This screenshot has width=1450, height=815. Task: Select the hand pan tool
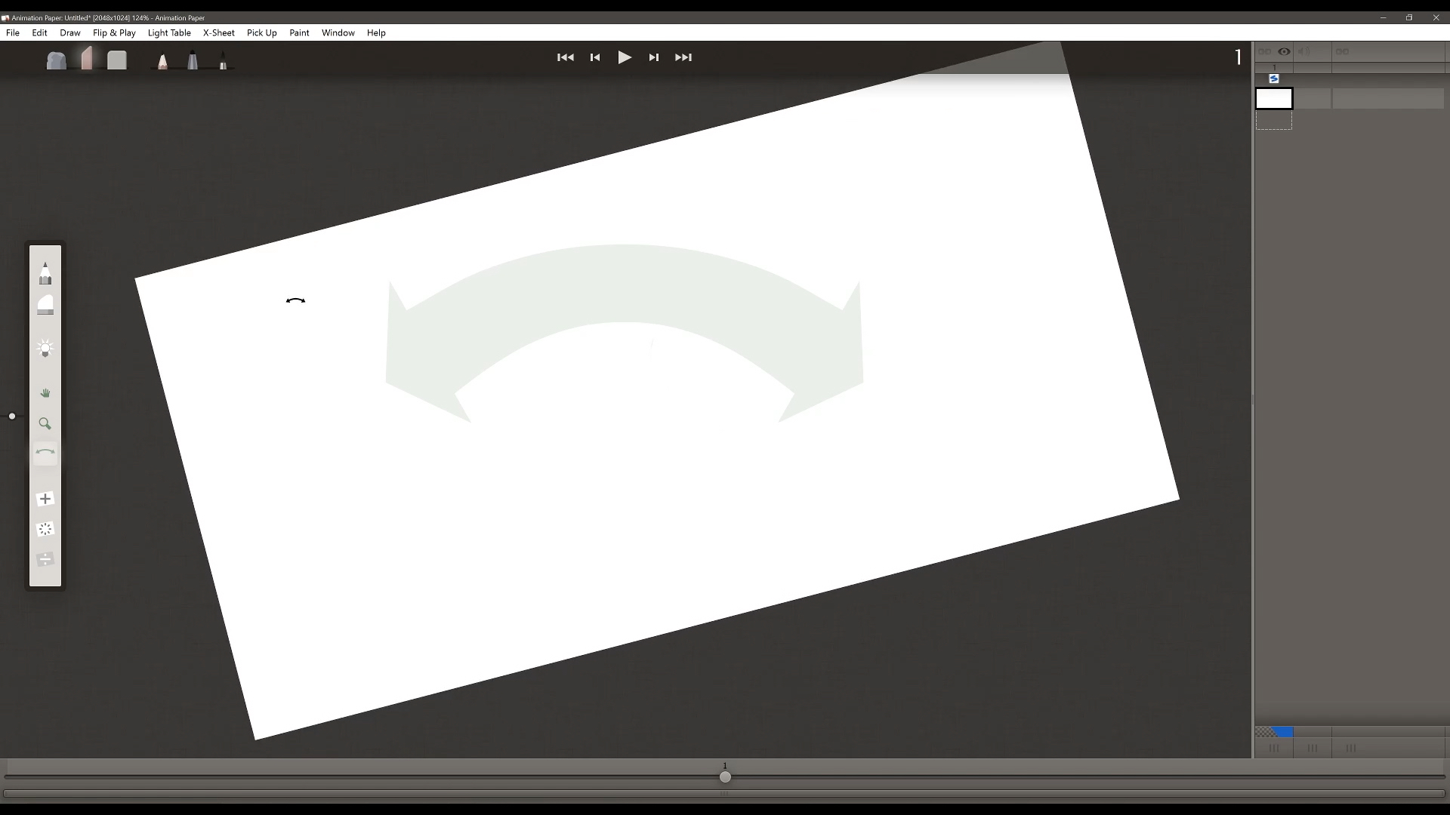tap(45, 393)
